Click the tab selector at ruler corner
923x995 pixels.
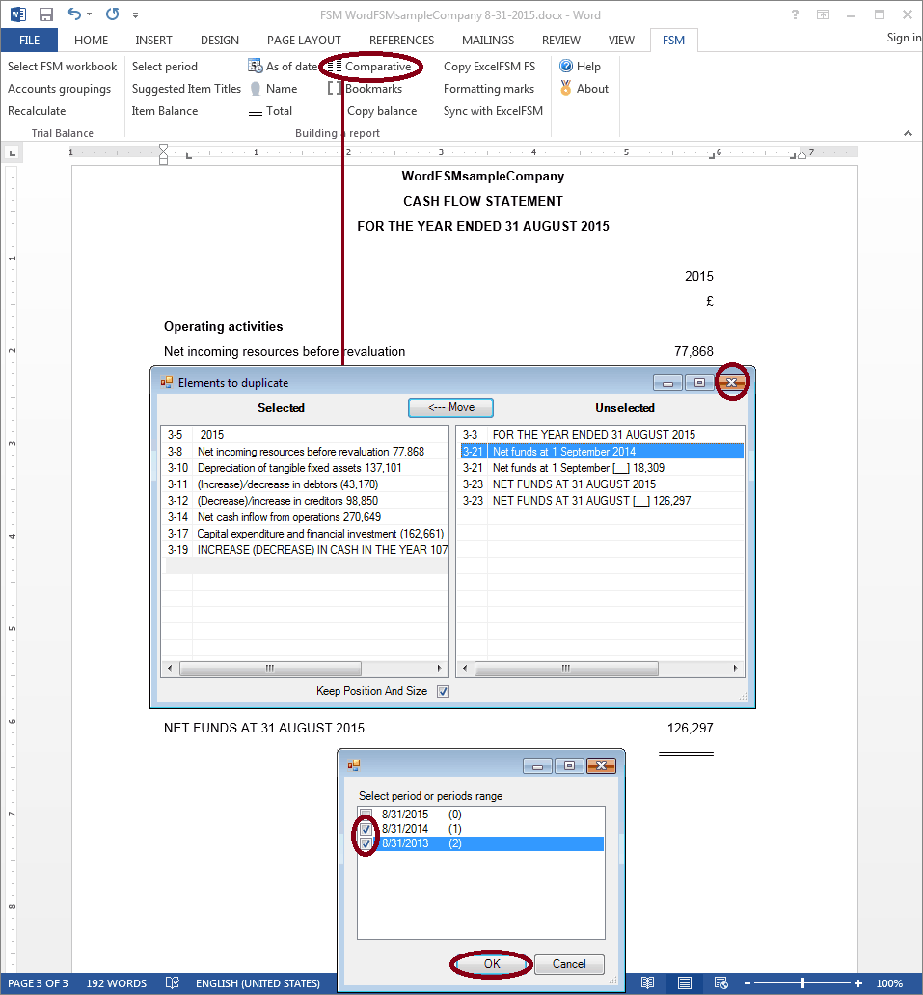tap(12, 152)
